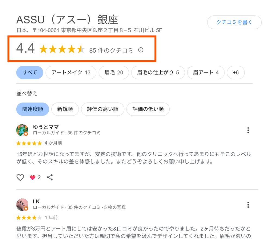
Task: Click the info icon beside 85 件のクチコミ
Action: [x=141, y=50]
